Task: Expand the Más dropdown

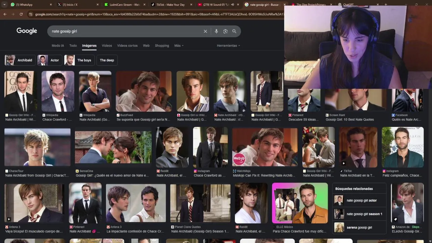Action: tap(179, 46)
